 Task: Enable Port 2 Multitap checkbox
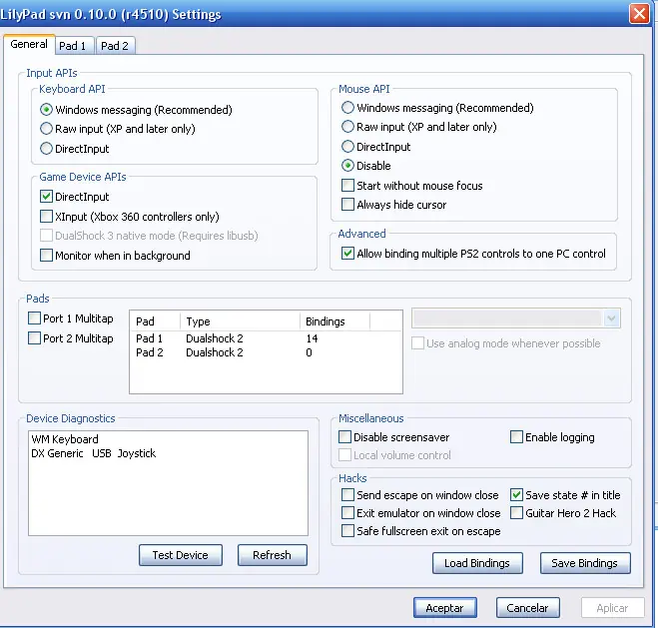34,338
